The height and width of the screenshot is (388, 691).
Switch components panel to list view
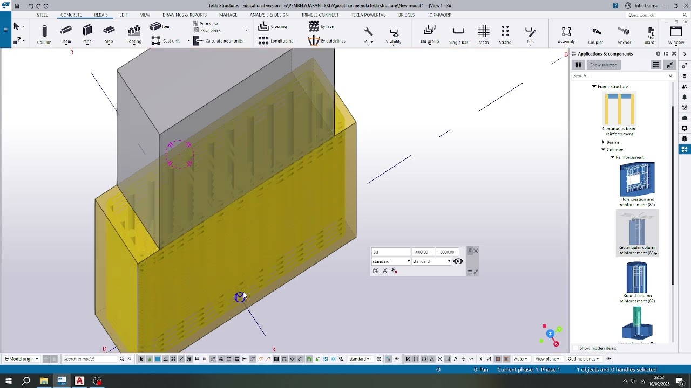[656, 65]
